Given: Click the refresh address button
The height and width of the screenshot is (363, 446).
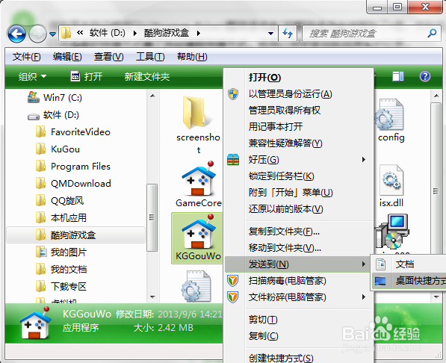Looking at the screenshot, I should coord(288,34).
